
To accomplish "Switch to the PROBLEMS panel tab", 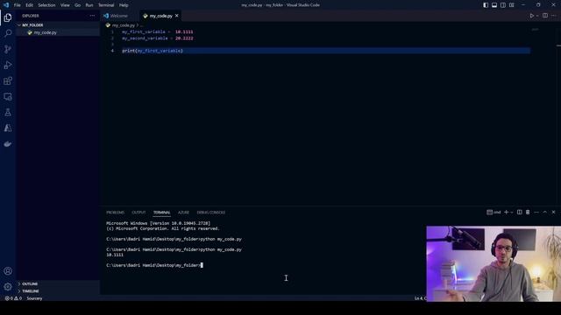I will click(x=115, y=213).
